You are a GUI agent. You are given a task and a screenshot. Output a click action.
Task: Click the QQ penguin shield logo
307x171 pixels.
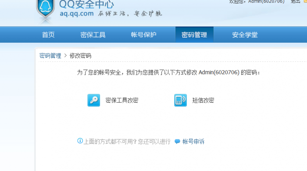[x=46, y=9]
